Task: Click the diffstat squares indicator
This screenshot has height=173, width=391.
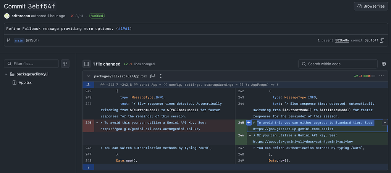Action: pos(370,76)
